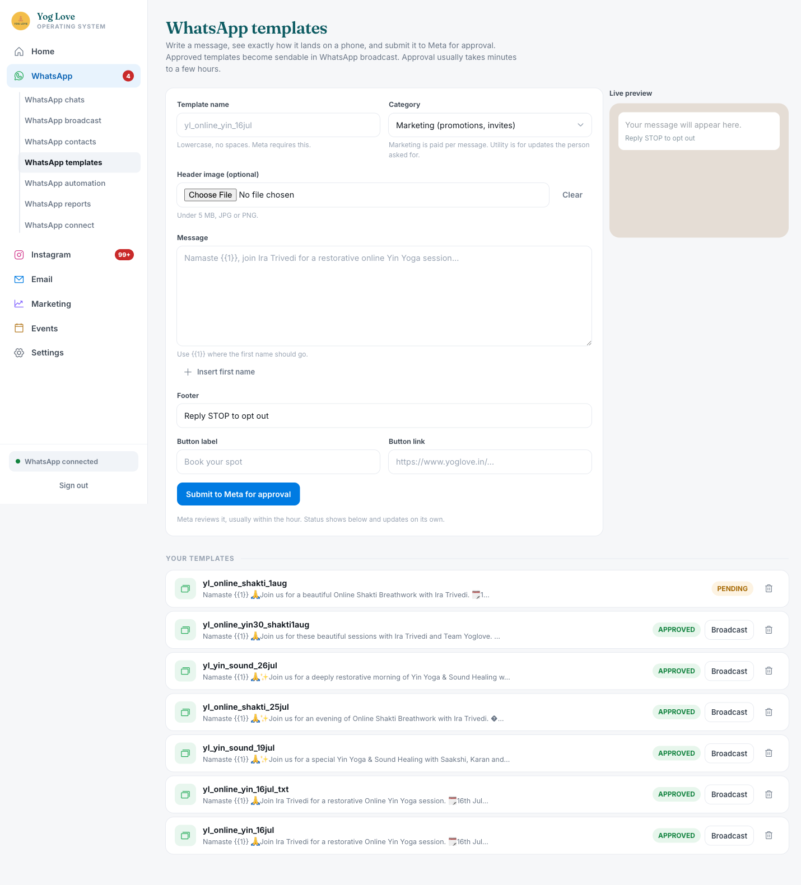Click the Events calendar icon
The height and width of the screenshot is (885, 801).
tap(19, 329)
